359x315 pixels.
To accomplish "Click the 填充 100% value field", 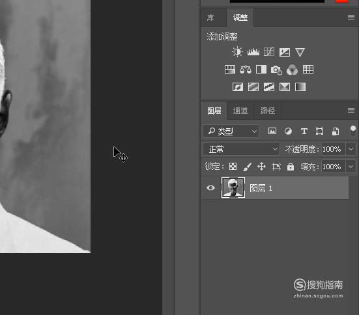I will pyautogui.click(x=333, y=167).
